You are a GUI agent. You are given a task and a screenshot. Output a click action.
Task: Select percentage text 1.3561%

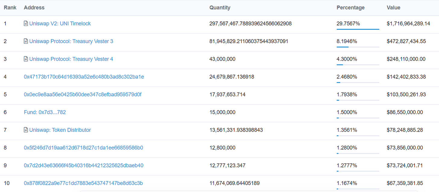pos(347,130)
